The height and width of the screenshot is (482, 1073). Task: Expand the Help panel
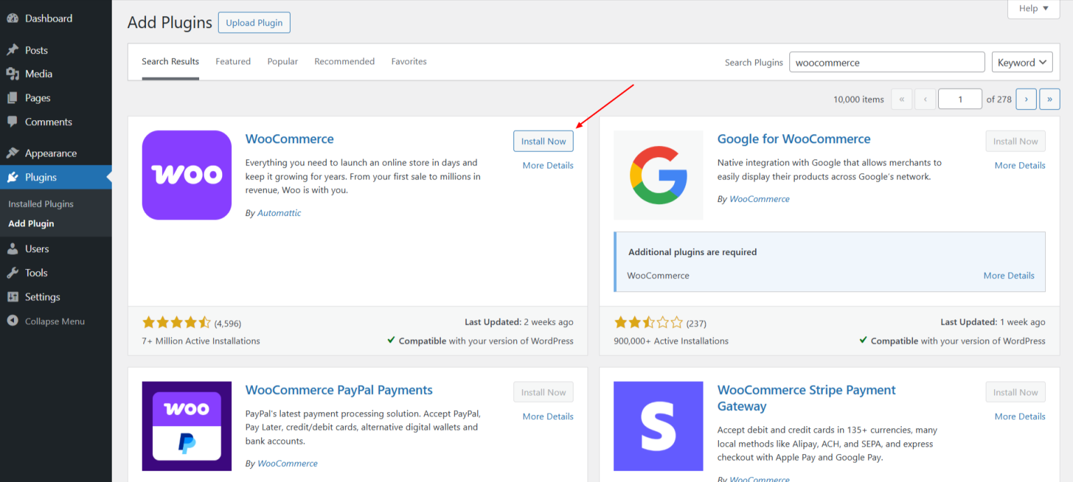click(x=1032, y=8)
